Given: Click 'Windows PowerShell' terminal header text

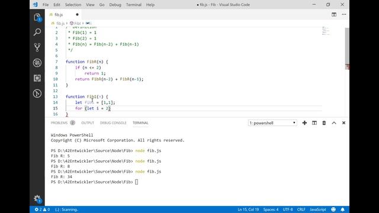Looking at the screenshot, I should tap(72, 135).
